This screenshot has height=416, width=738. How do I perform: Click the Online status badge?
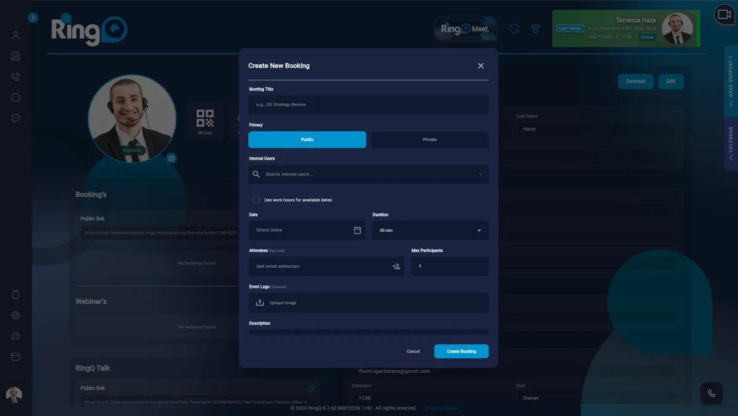coord(647,37)
